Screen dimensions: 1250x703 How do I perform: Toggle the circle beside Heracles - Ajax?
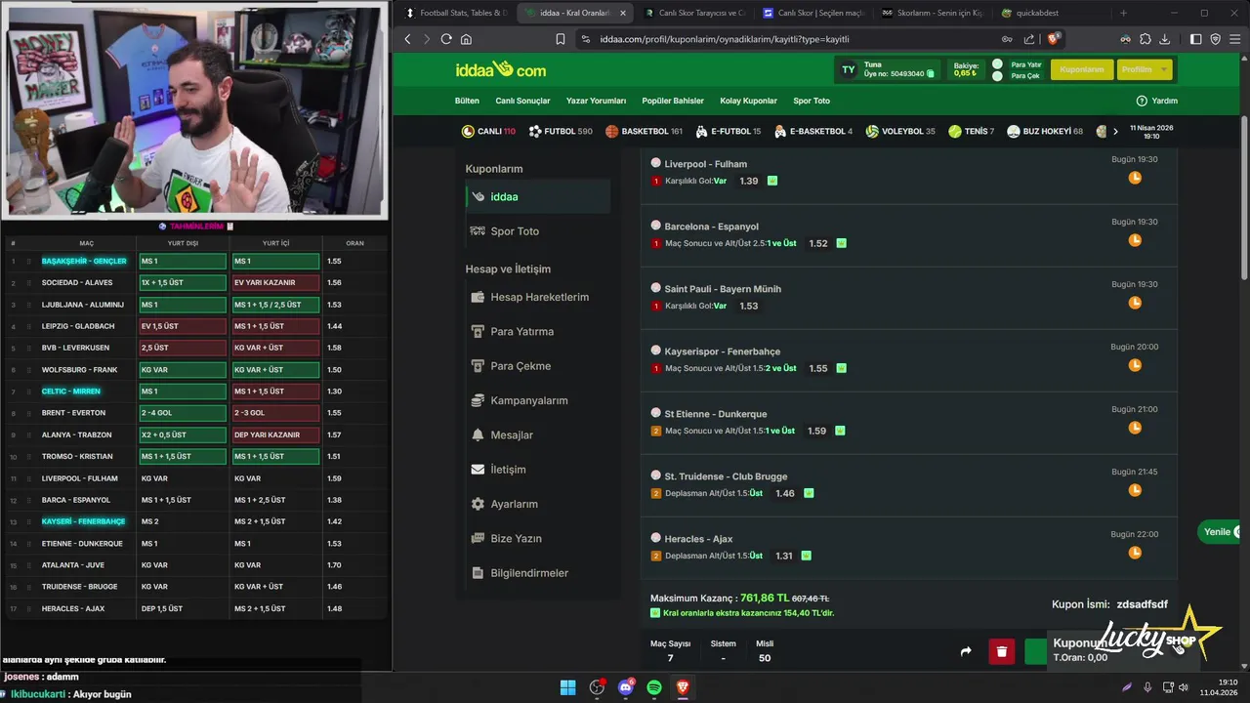pos(656,538)
